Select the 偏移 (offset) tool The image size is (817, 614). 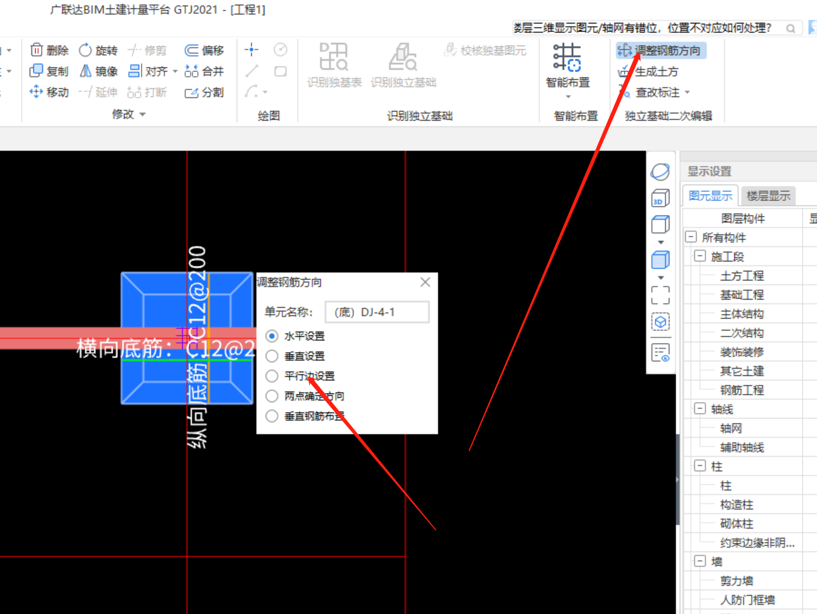pyautogui.click(x=205, y=50)
